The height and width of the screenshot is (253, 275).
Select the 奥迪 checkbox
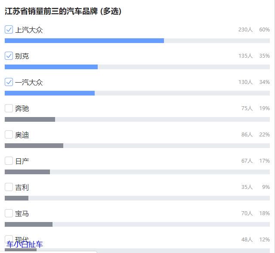click(x=9, y=135)
